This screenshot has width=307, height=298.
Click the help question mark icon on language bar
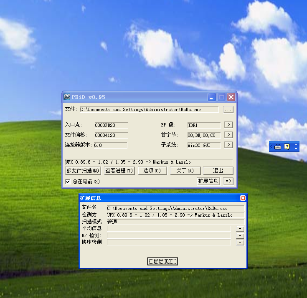click(287, 146)
